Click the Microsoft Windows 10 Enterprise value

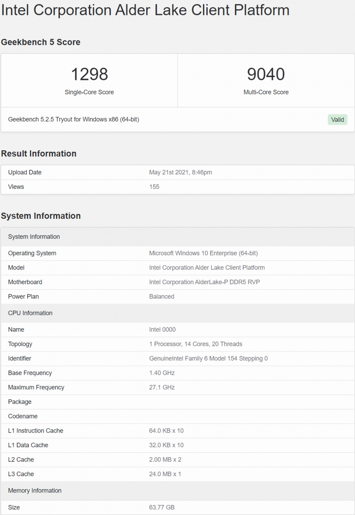203,253
